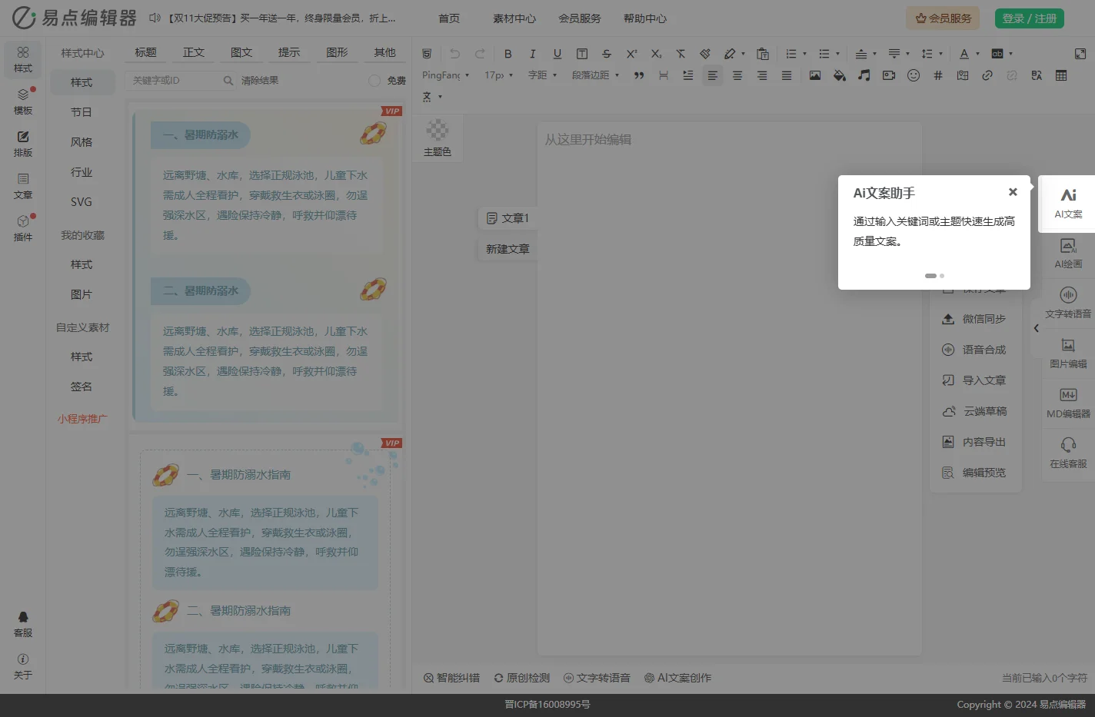Open MD编辑器 in right panel
The height and width of the screenshot is (717, 1095).
tap(1068, 403)
